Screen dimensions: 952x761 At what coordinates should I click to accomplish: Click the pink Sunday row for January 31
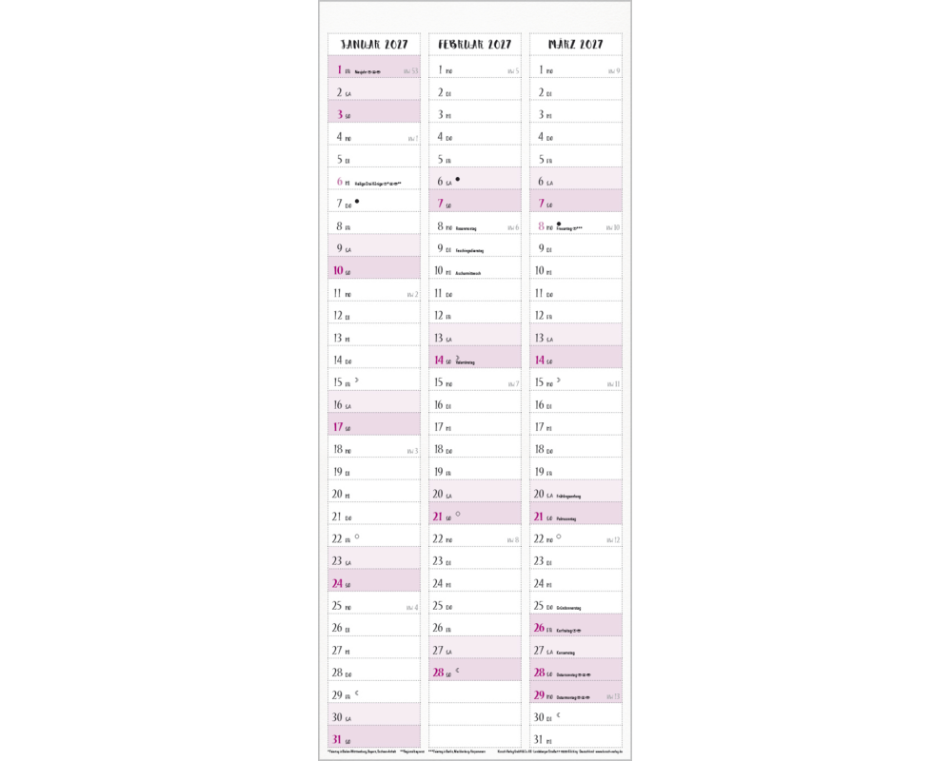coord(374,740)
